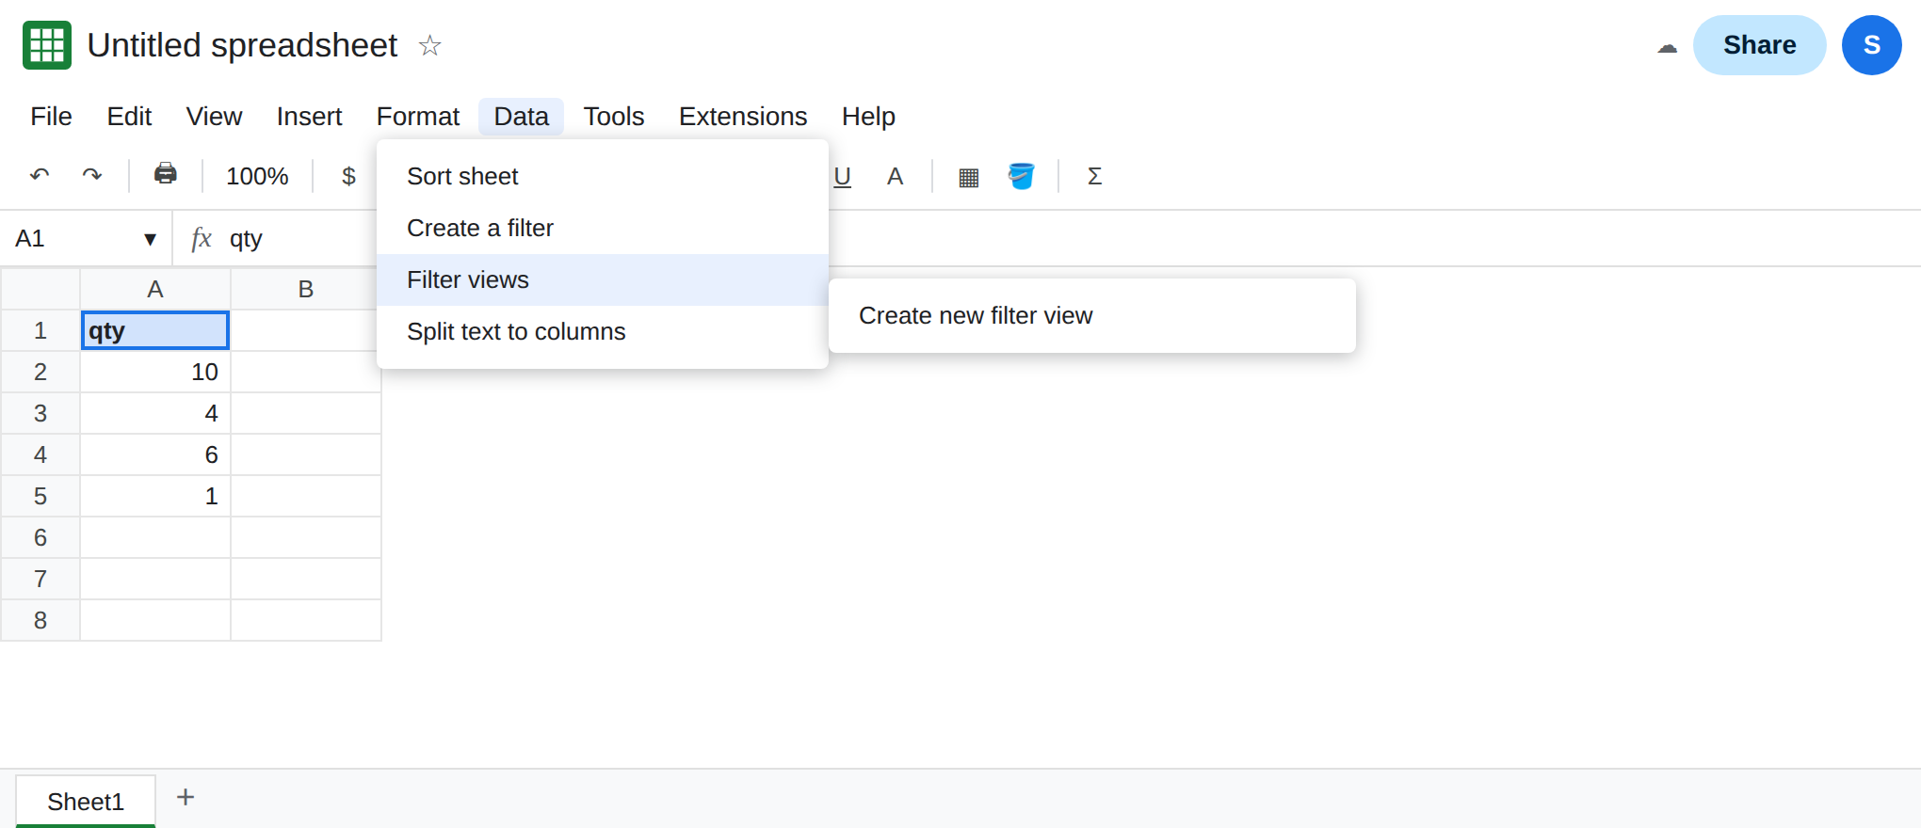Click the undo arrow icon
Viewport: 1921px width, 828px height.
click(x=40, y=175)
